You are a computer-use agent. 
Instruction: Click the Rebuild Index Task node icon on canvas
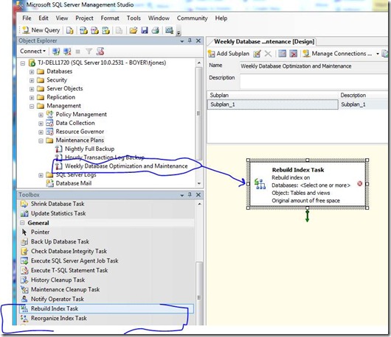tap(260, 184)
